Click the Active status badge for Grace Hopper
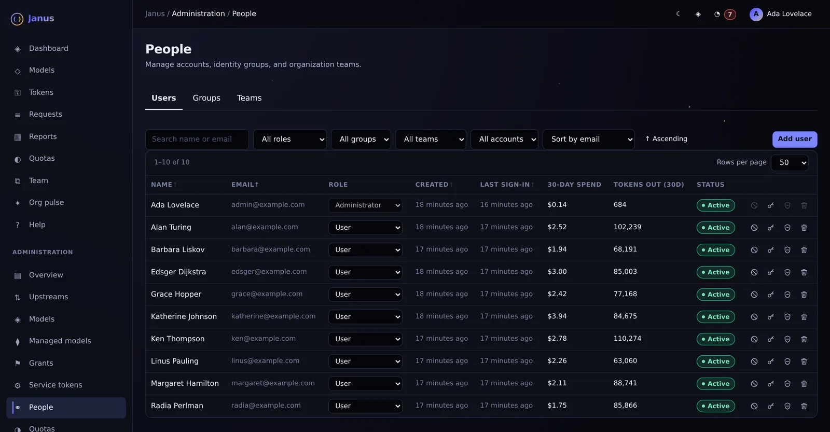The width and height of the screenshot is (830, 432). pos(716,295)
